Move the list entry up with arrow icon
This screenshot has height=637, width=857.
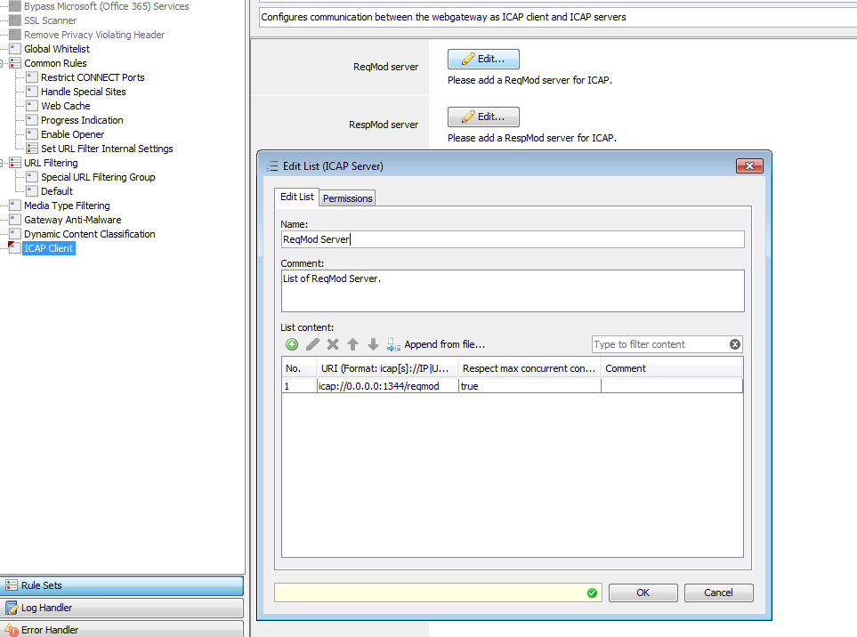pyautogui.click(x=352, y=344)
